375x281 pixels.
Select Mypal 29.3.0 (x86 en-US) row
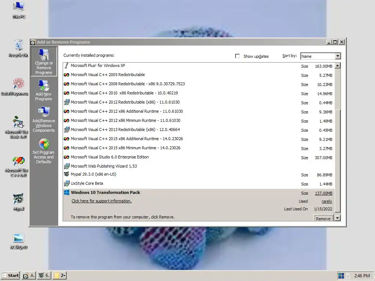pyautogui.click(x=199, y=175)
